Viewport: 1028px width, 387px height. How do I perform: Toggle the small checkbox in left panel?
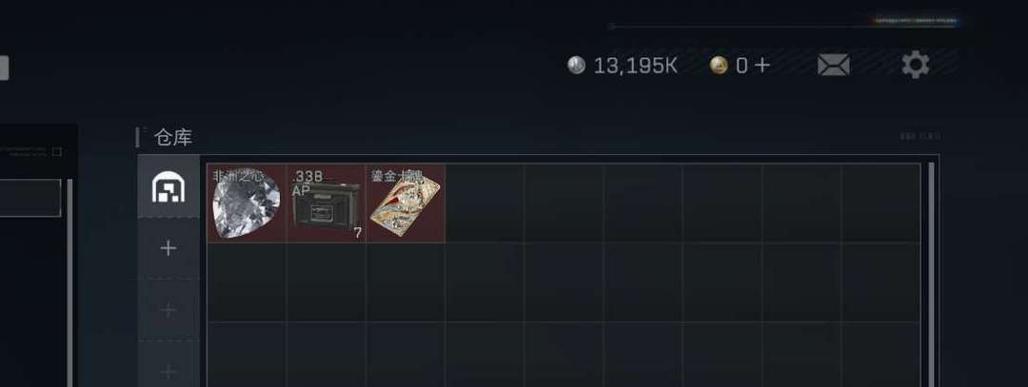coord(57,152)
